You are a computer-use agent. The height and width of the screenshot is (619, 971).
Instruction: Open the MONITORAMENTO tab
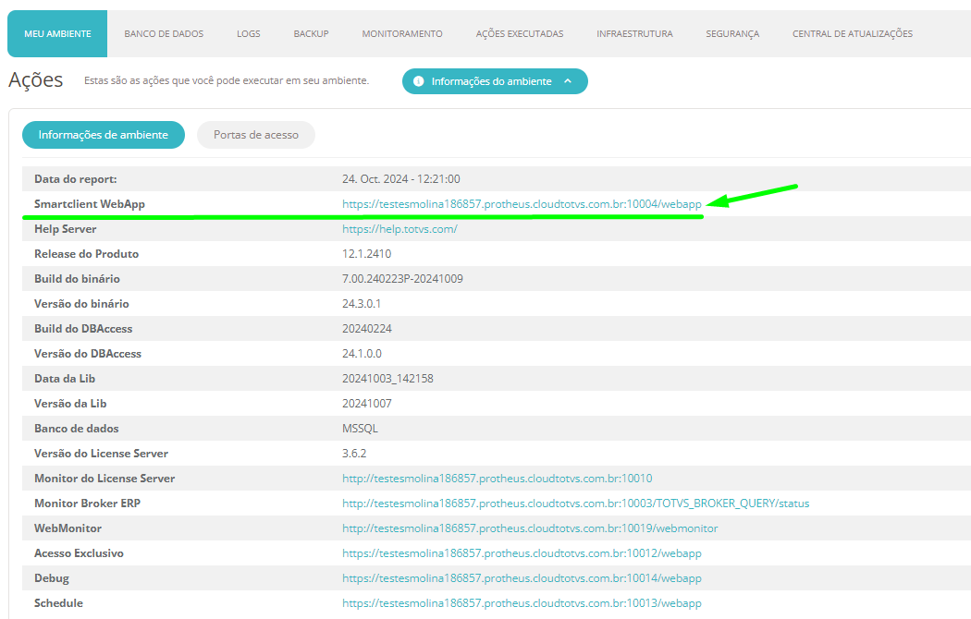click(x=401, y=33)
